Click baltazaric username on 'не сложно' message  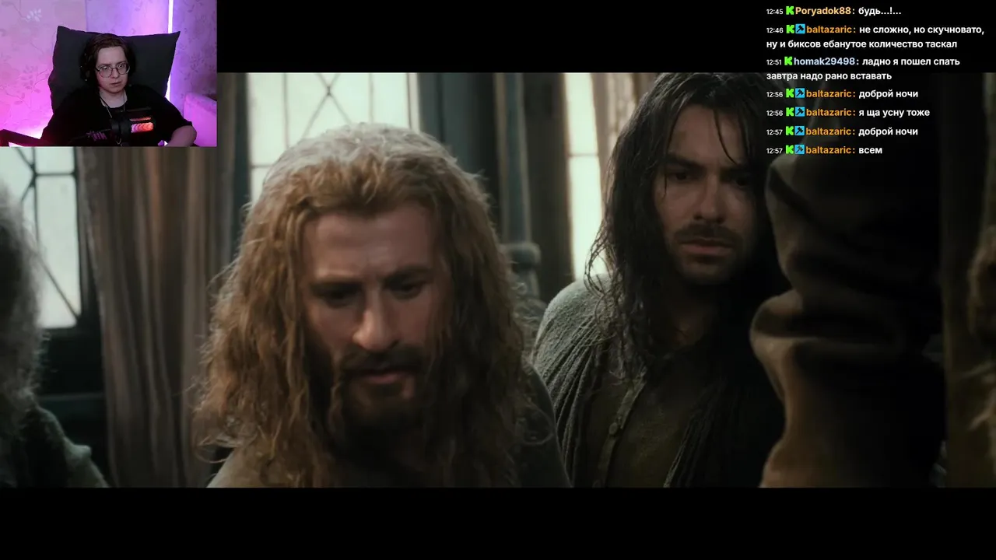(831, 30)
